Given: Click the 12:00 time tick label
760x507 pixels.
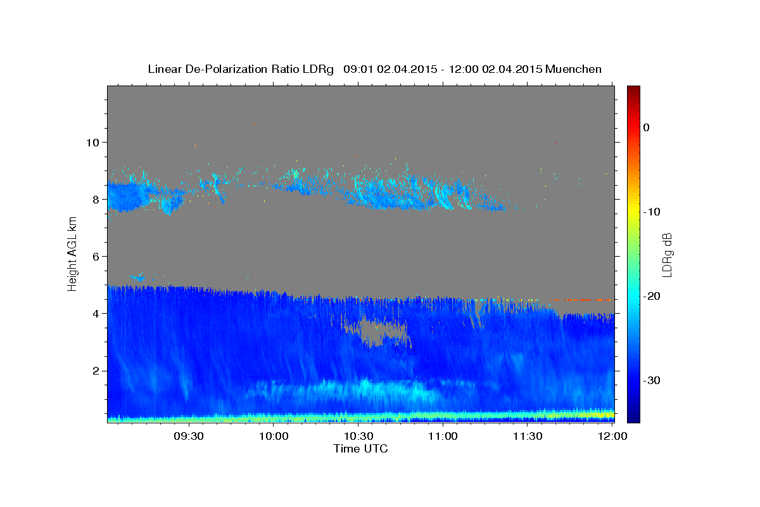Looking at the screenshot, I should tap(612, 436).
